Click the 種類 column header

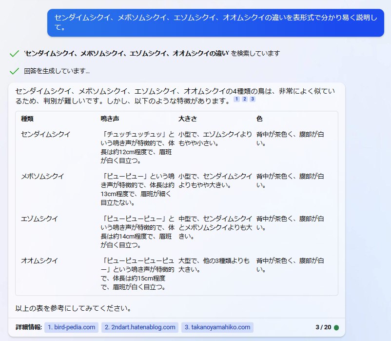tap(27, 119)
